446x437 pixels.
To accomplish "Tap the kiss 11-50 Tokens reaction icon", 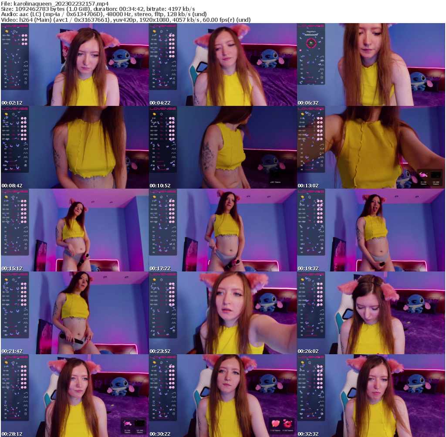I will point(288,424).
